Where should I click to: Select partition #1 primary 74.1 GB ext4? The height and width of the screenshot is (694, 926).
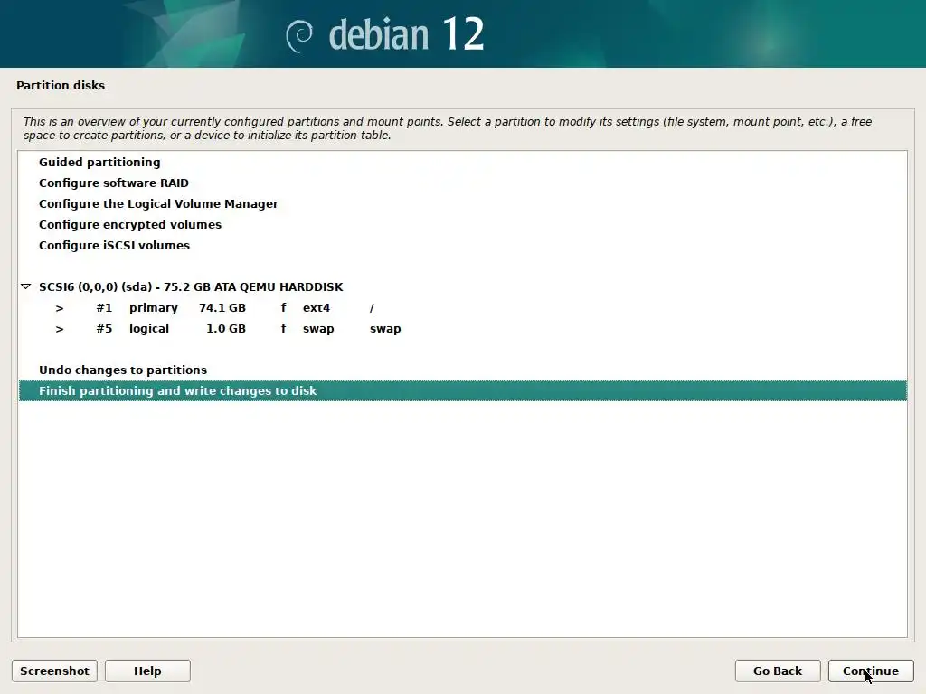pos(462,307)
